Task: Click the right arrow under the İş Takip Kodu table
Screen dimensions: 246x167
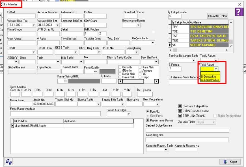Action: [x=226, y=50]
